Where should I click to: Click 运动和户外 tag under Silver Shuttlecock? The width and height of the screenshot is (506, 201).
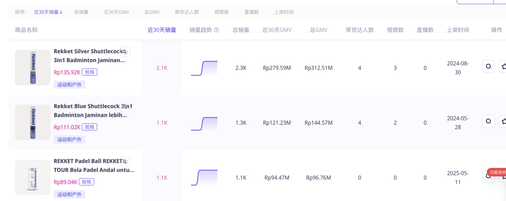tap(69, 85)
